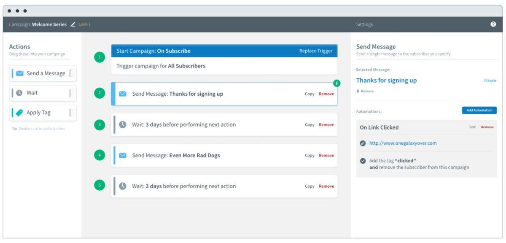Select the Trigger campaign for All Subscribers row
Image resolution: width=506 pixels, height=243 pixels.
(x=224, y=66)
